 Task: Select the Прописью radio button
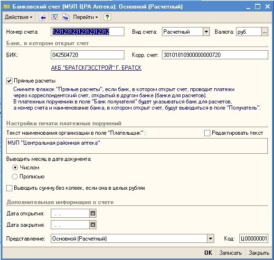[15, 176]
